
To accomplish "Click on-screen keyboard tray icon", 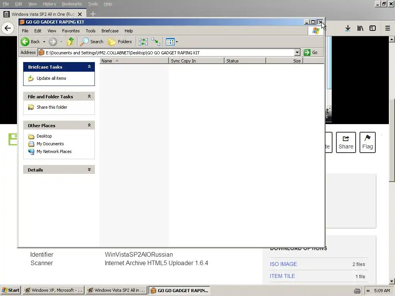I will [357, 291].
